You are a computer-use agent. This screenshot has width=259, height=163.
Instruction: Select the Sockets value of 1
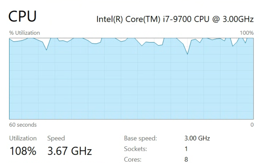pyautogui.click(x=186, y=149)
